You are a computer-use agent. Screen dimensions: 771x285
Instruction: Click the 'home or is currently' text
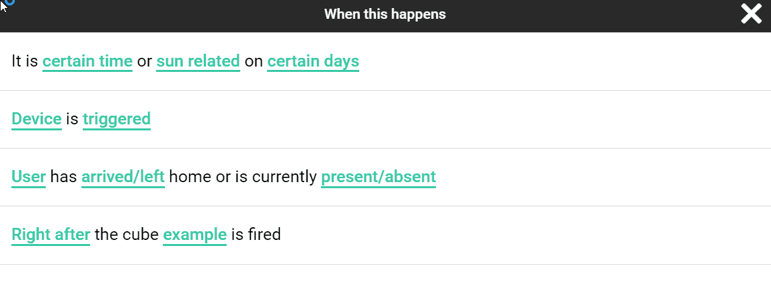point(243,177)
